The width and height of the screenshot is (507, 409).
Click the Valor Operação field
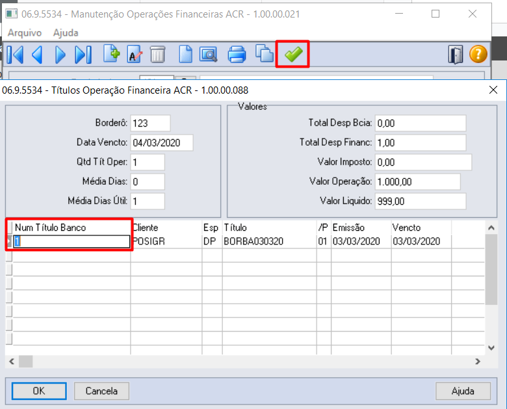tap(417, 181)
